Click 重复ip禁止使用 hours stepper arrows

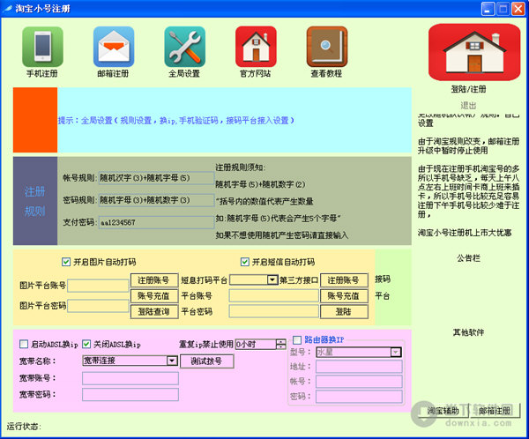280,344
